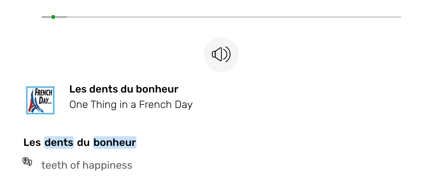Select the highlighted word "dents" in the sentence
437x187 pixels.
click(x=59, y=142)
